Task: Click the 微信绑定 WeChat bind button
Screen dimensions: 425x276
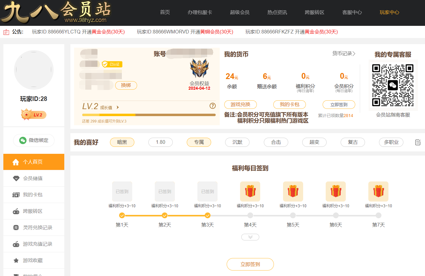Action: point(34,140)
